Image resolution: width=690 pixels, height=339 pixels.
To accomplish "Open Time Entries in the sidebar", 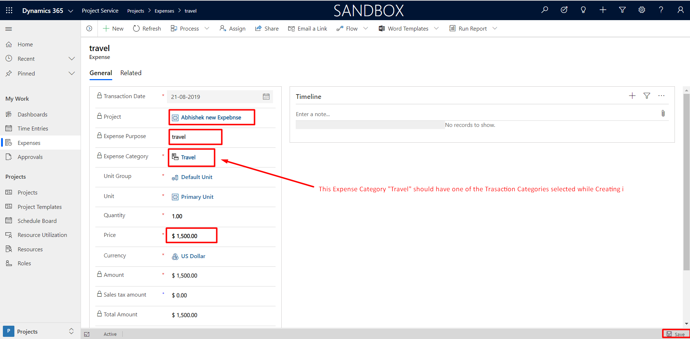I will pyautogui.click(x=33, y=128).
